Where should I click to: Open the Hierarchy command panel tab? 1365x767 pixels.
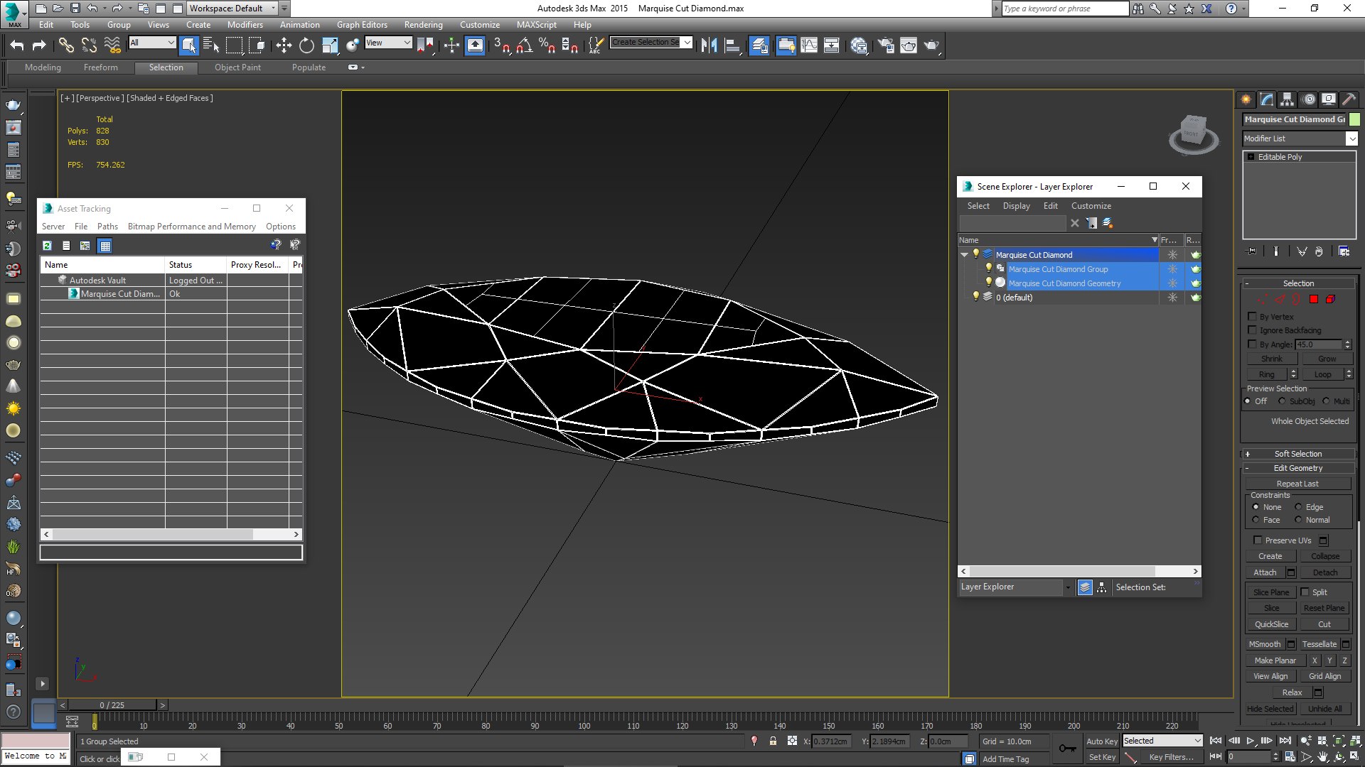(x=1287, y=99)
